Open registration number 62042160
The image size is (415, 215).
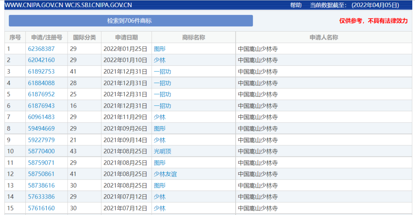41,60
